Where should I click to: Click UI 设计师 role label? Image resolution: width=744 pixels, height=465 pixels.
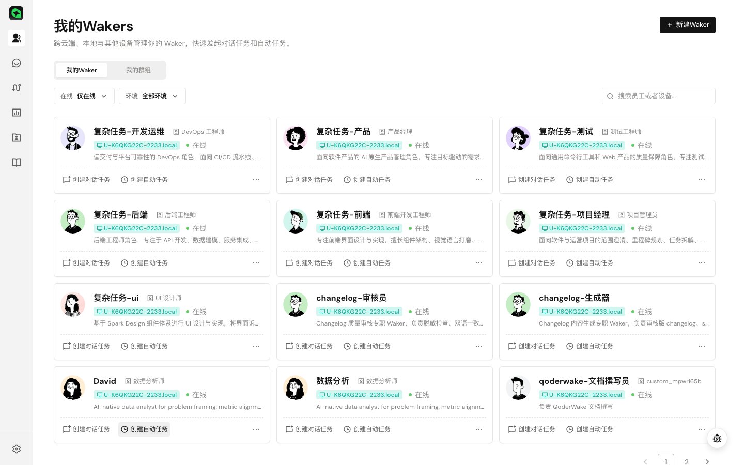coord(164,298)
